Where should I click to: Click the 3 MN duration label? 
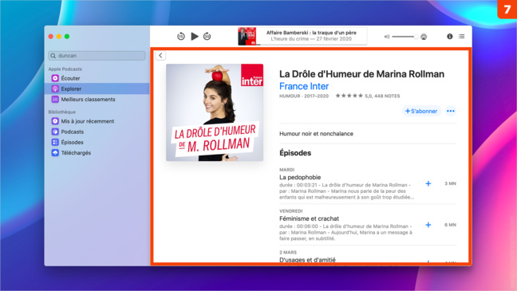450,183
